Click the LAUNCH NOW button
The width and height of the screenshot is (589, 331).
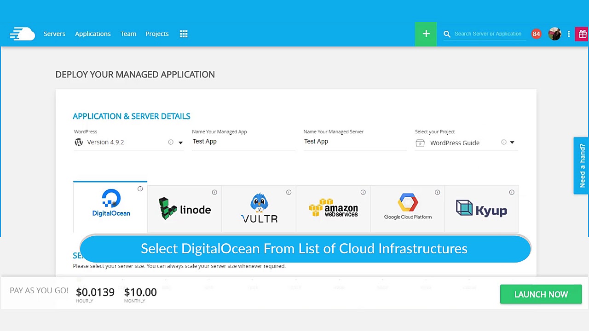(x=541, y=294)
